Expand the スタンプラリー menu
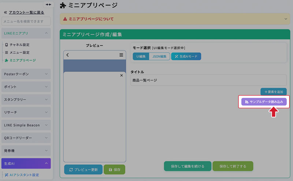This screenshot has width=293, height=181. [x=26, y=100]
